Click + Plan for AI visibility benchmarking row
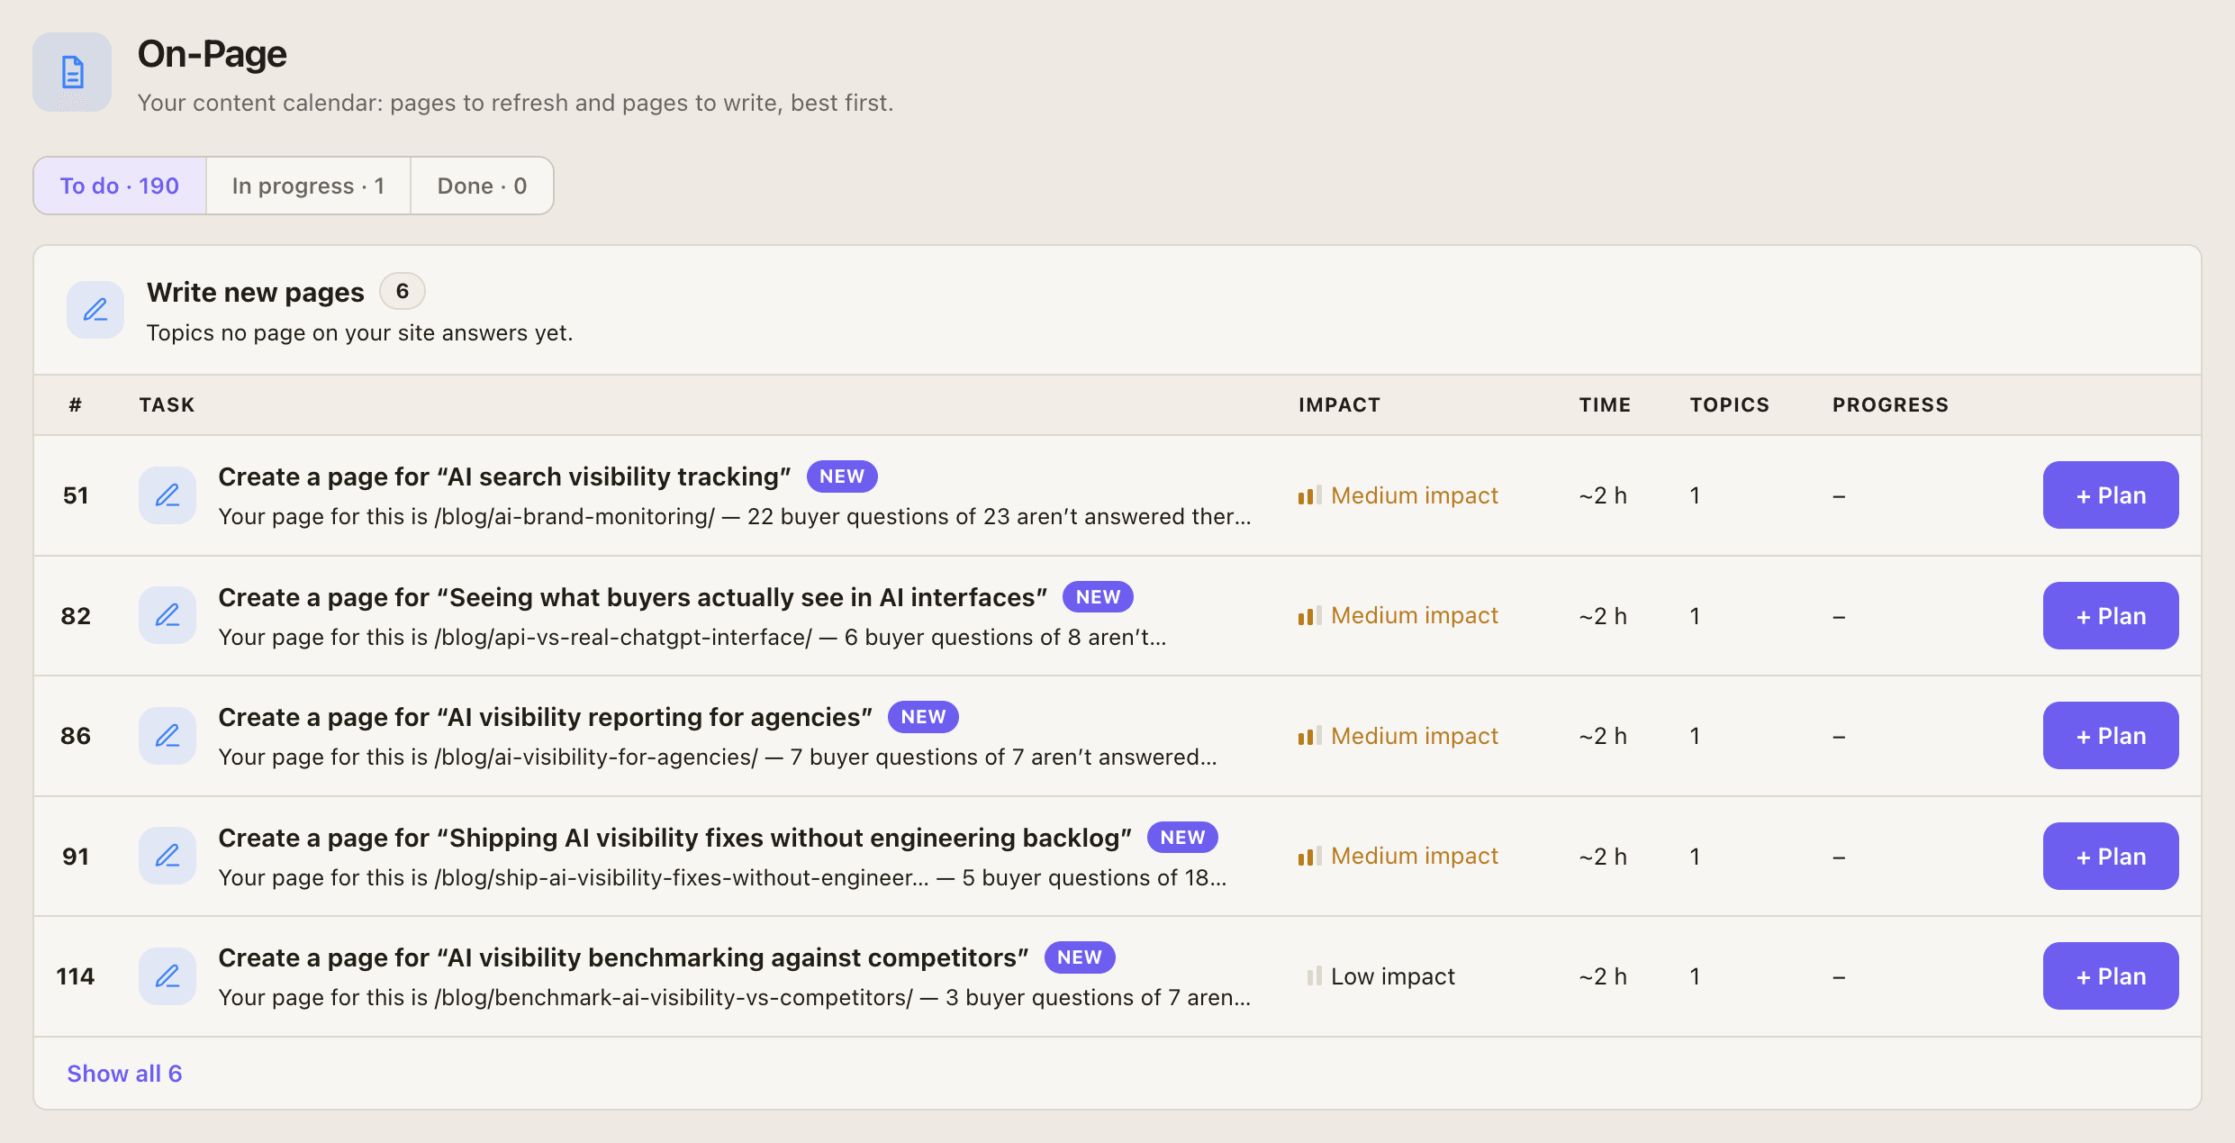The height and width of the screenshot is (1143, 2235). 2111,976
